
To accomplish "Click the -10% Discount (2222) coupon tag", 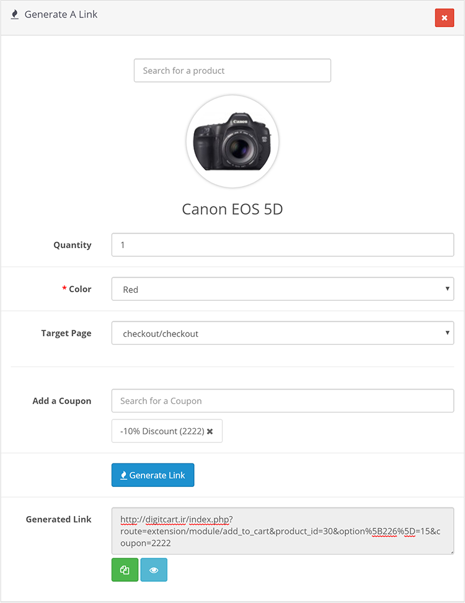I will point(167,431).
